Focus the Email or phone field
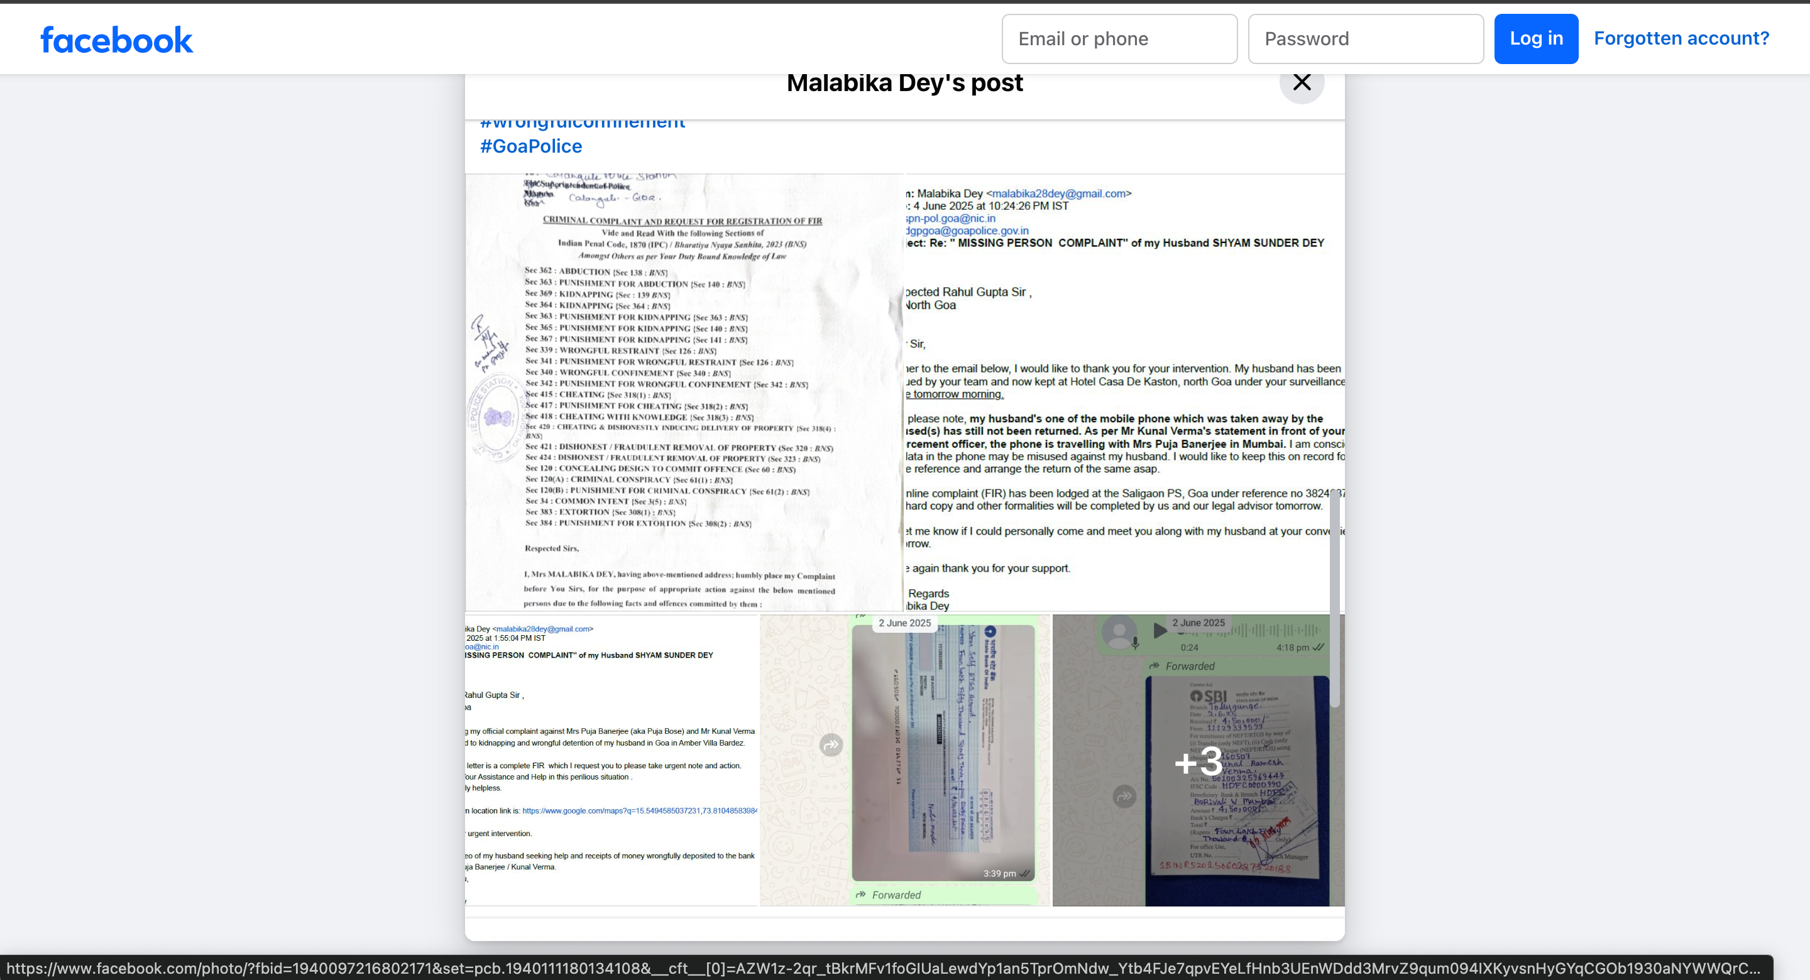 point(1119,39)
